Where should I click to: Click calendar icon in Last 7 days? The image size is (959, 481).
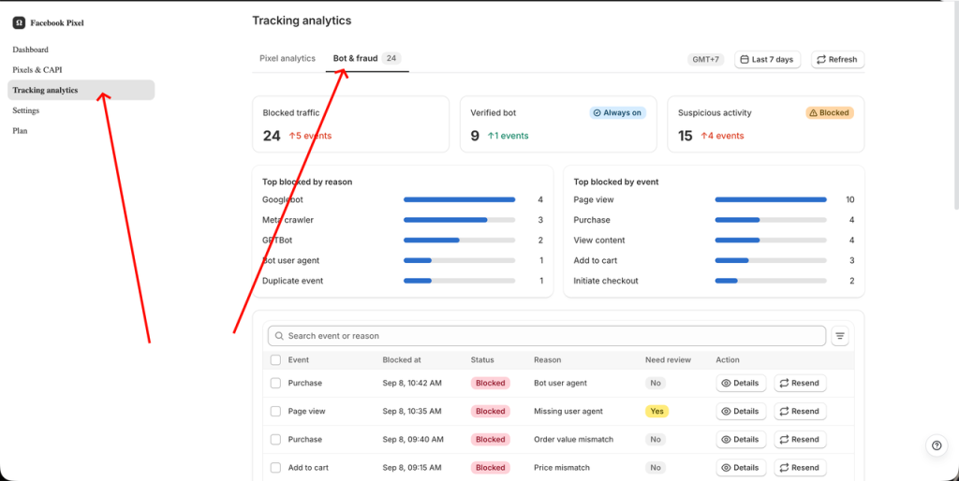click(745, 59)
